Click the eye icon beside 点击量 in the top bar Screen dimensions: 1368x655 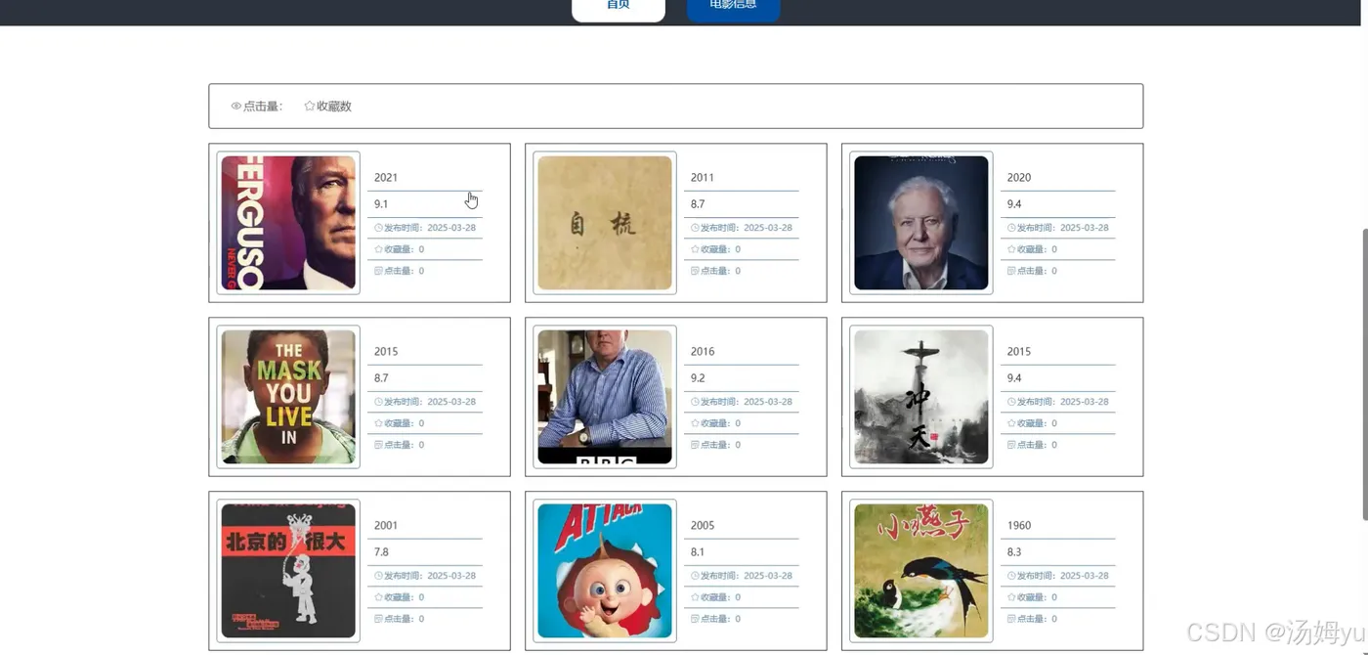236,107
